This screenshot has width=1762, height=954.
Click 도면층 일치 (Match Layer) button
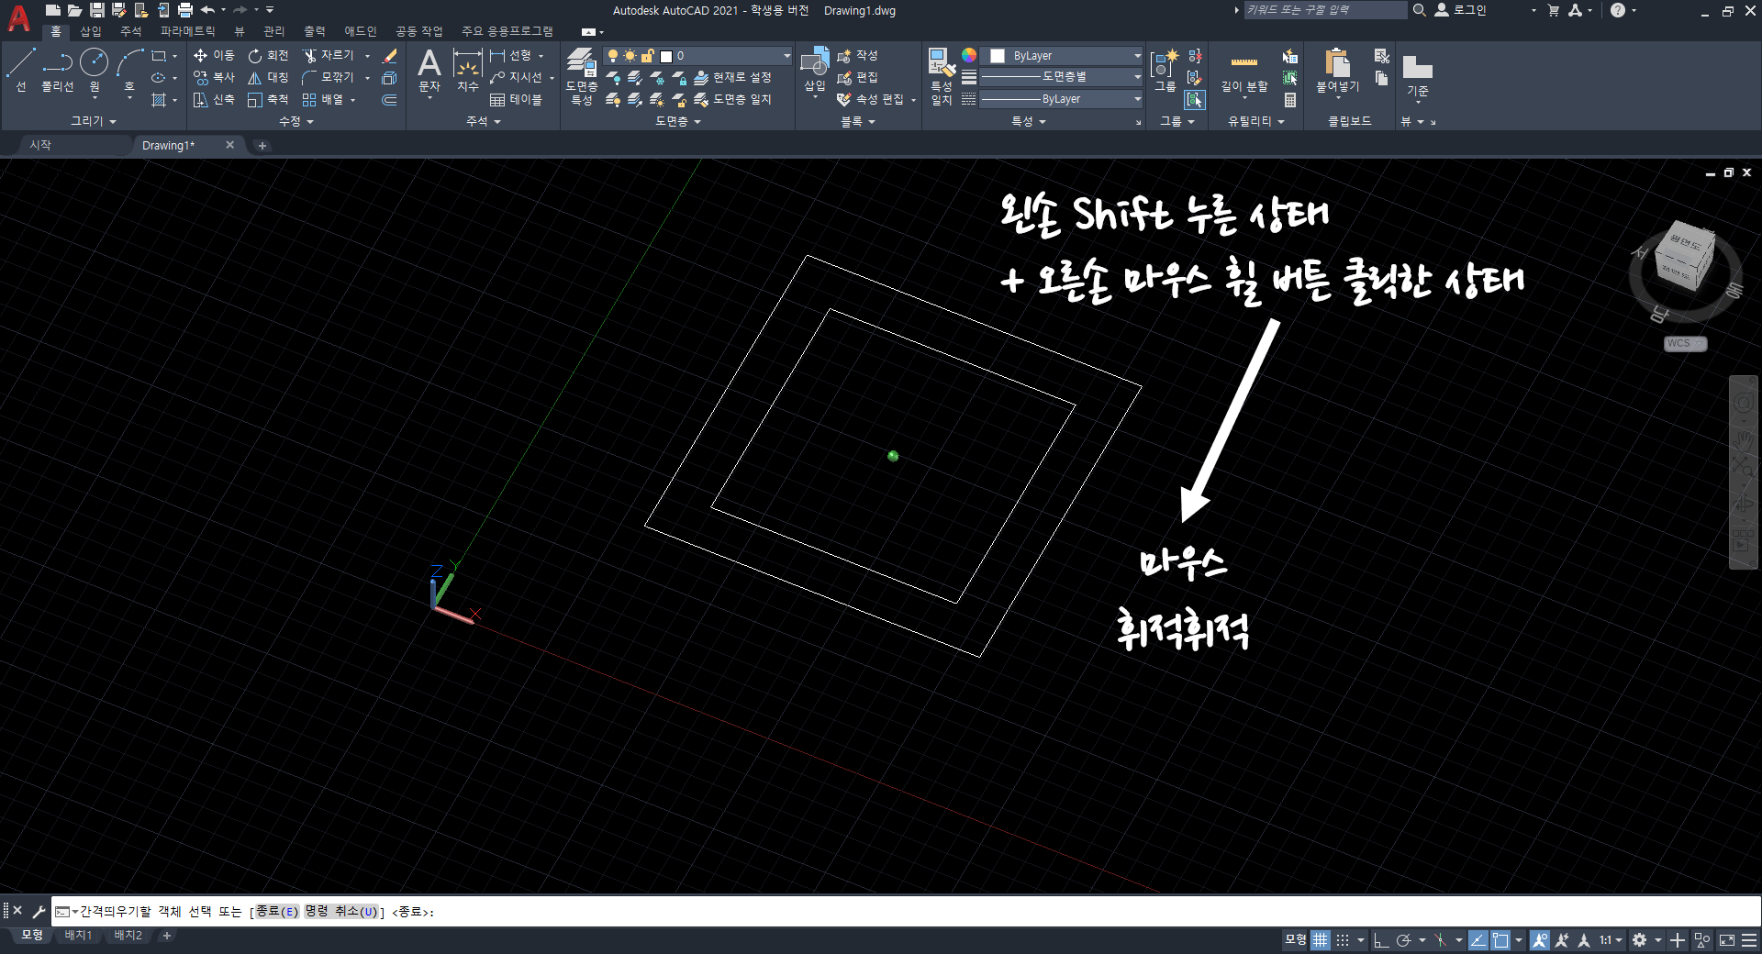[x=733, y=100]
